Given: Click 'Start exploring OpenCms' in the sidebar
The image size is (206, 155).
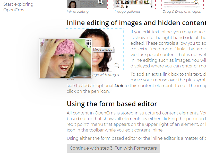Looking at the screenshot, I should [x=18, y=6].
